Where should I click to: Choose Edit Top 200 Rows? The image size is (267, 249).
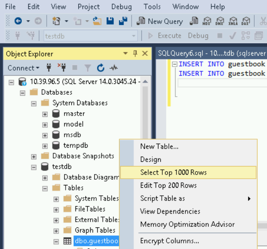coord(188,185)
